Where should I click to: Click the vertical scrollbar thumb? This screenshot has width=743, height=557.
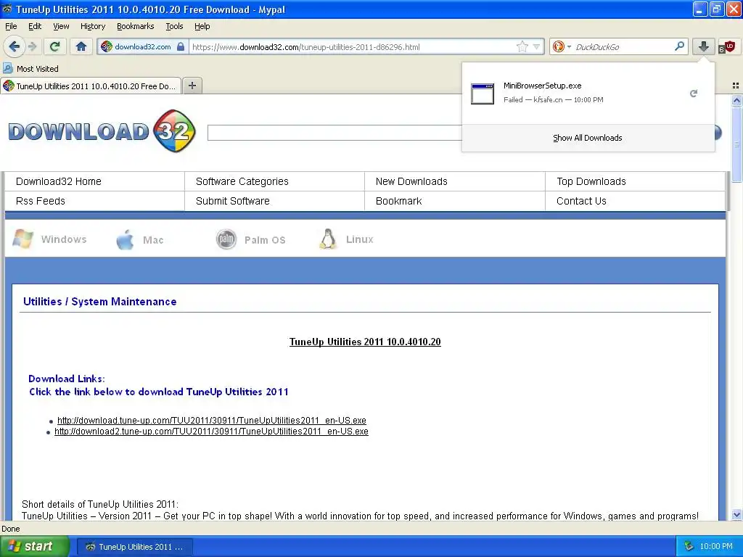[x=736, y=144]
